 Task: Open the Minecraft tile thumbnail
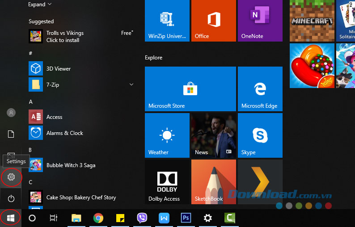point(312,21)
